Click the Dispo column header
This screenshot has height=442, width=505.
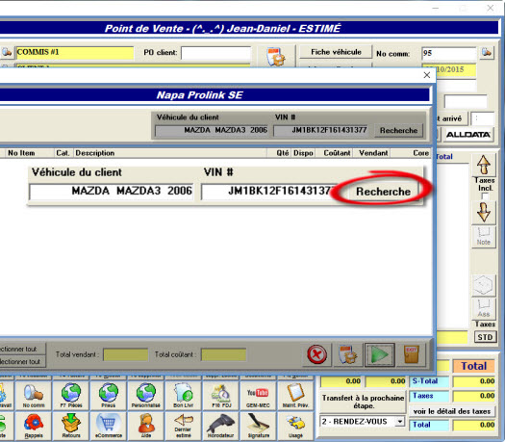click(x=303, y=153)
